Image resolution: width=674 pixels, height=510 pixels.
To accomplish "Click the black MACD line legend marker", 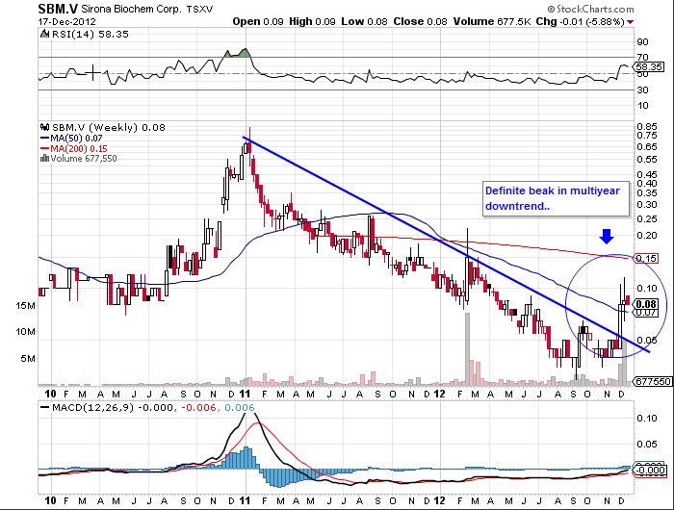I will [x=44, y=408].
